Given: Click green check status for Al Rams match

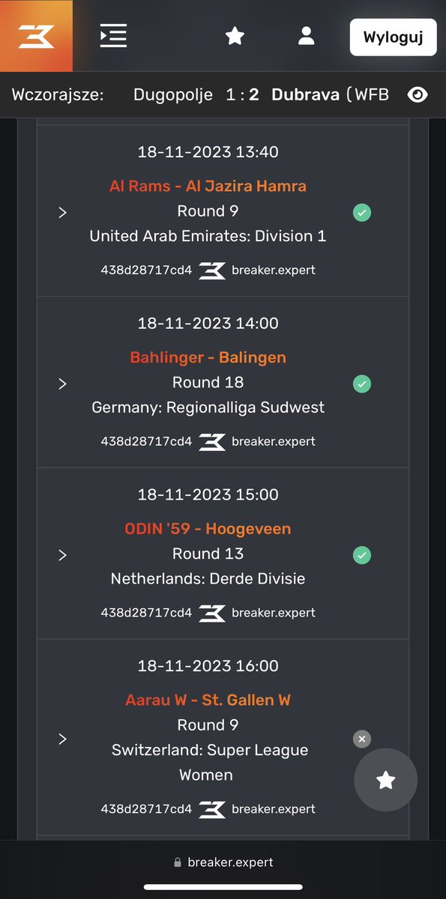Looking at the screenshot, I should tap(362, 213).
